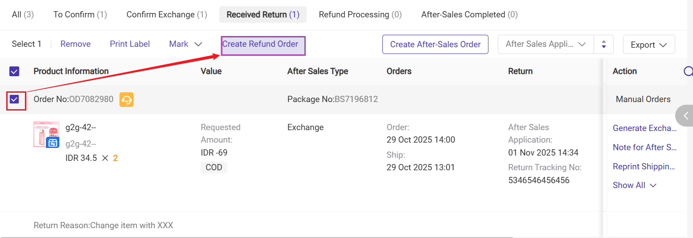Image resolution: width=693 pixels, height=238 pixels.
Task: Go to the Refund Processing tab
Action: coord(360,15)
